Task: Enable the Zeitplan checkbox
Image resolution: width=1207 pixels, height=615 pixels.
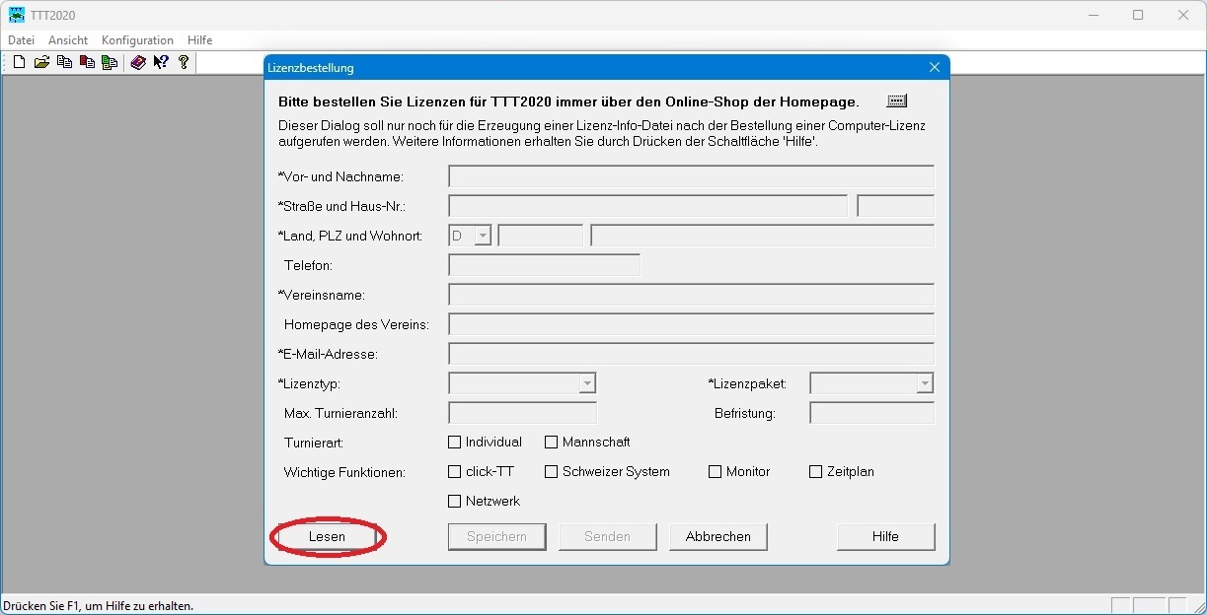Action: (x=816, y=472)
